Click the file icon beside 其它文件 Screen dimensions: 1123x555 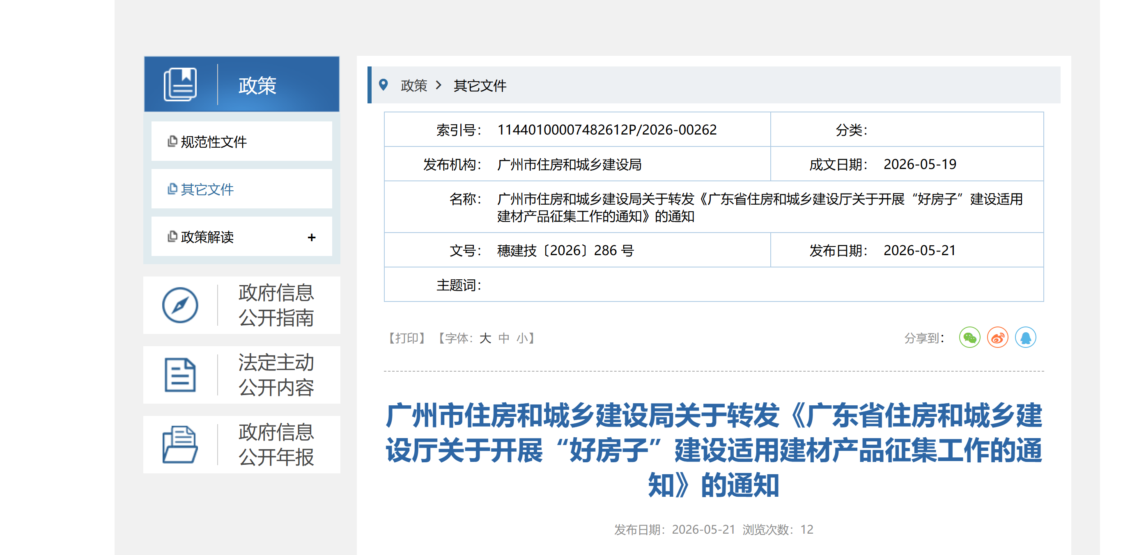(x=172, y=189)
